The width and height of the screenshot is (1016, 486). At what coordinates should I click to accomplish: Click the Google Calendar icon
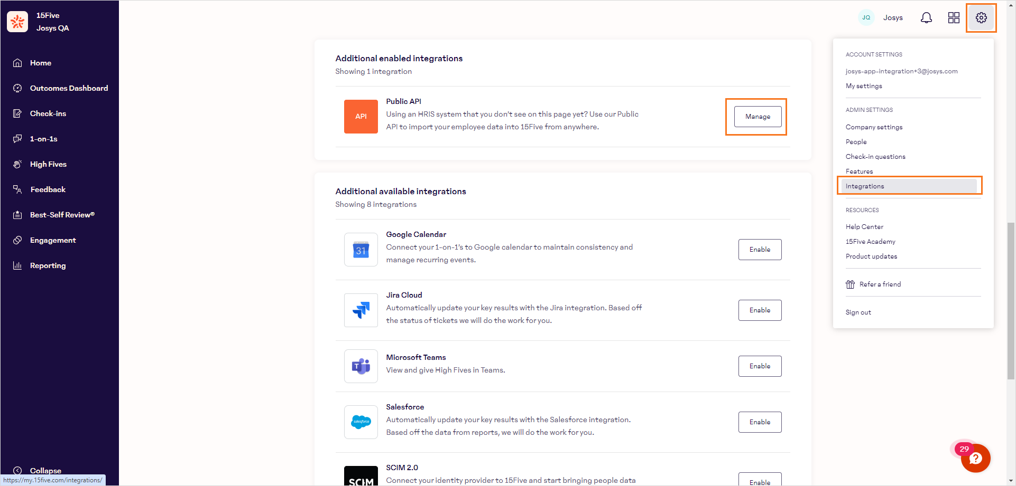pos(361,250)
